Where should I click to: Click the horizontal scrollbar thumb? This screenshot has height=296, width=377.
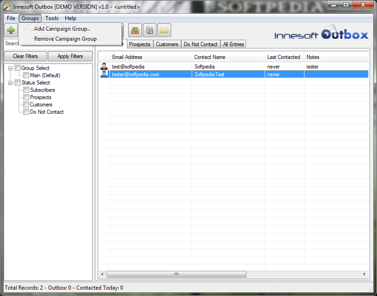coord(177,274)
